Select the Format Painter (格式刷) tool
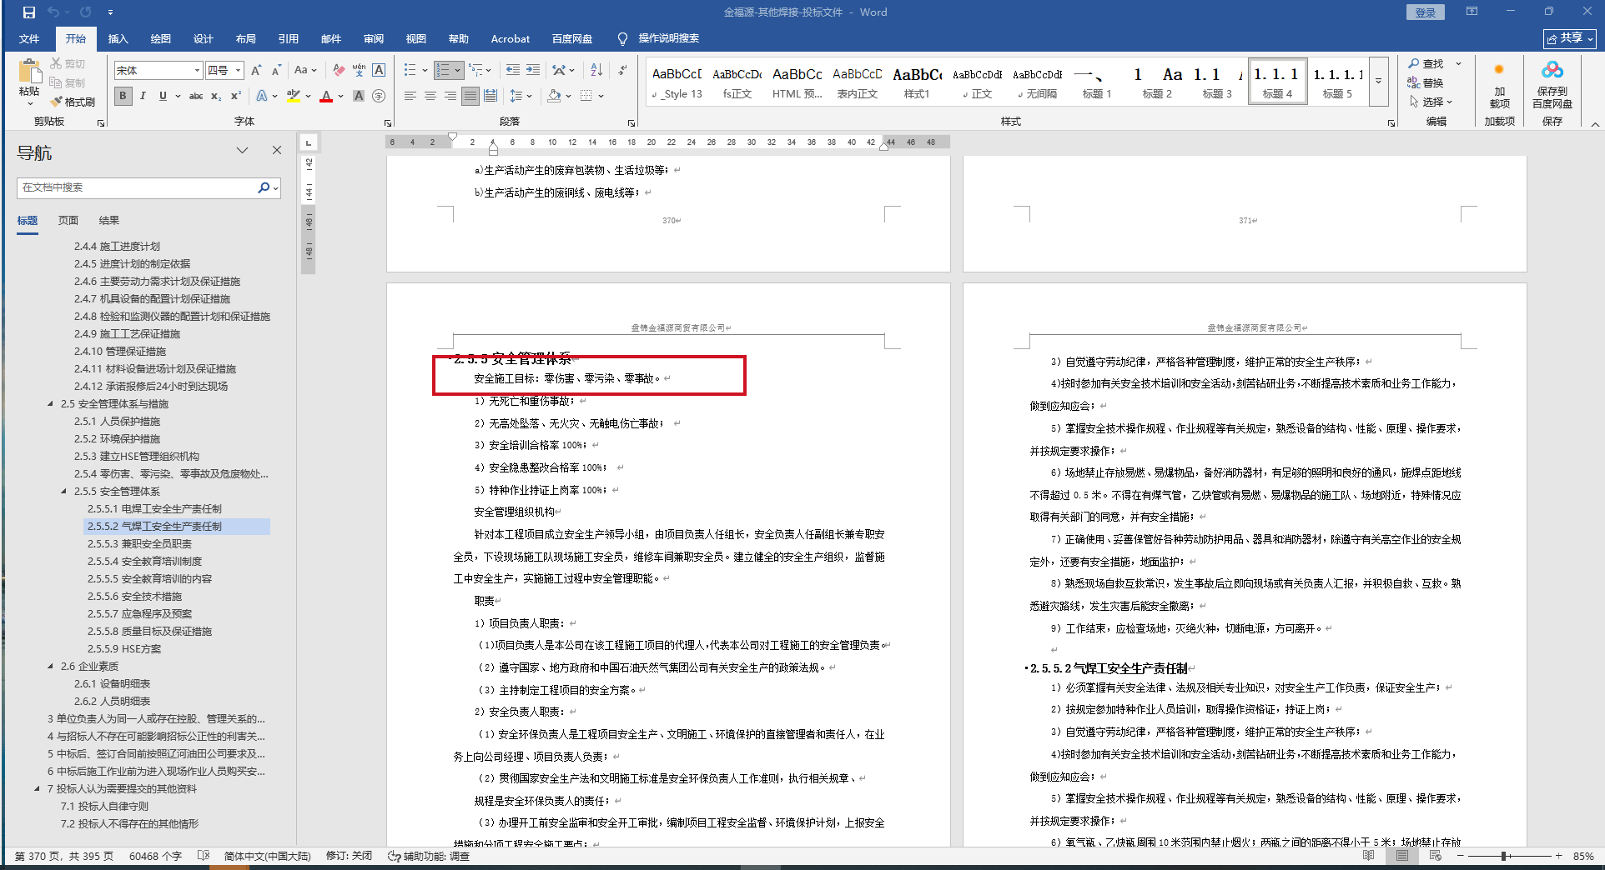The image size is (1605, 870). 73,102
